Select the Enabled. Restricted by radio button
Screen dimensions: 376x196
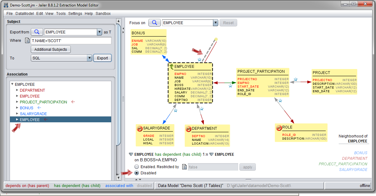(x=137, y=167)
